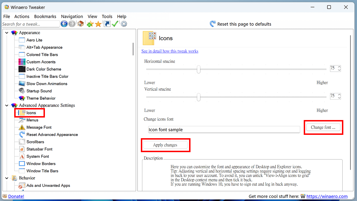The image size is (357, 201).
Task: Collapse the Advanced Appearance Settings section
Action: pyautogui.click(x=7, y=106)
